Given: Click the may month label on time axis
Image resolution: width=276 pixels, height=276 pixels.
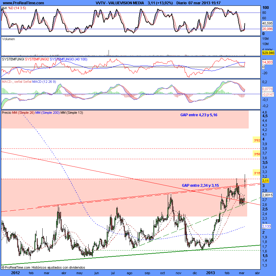Looking at the screenshot, I should point(79,273).
